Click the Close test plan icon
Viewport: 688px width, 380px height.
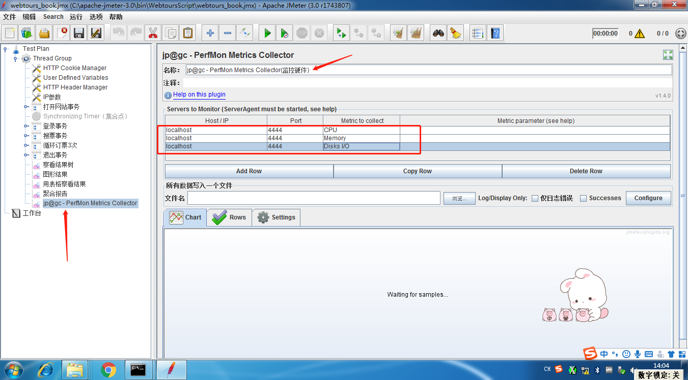click(62, 34)
